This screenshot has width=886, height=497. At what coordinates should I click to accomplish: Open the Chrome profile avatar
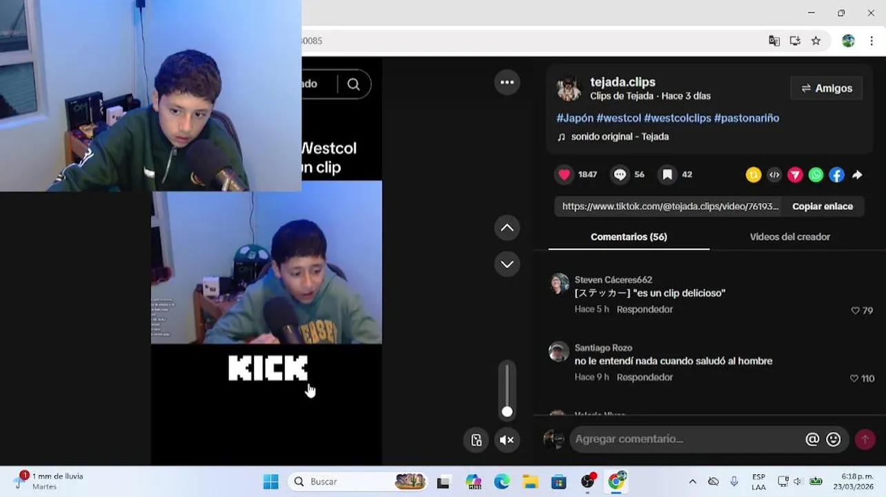point(848,41)
